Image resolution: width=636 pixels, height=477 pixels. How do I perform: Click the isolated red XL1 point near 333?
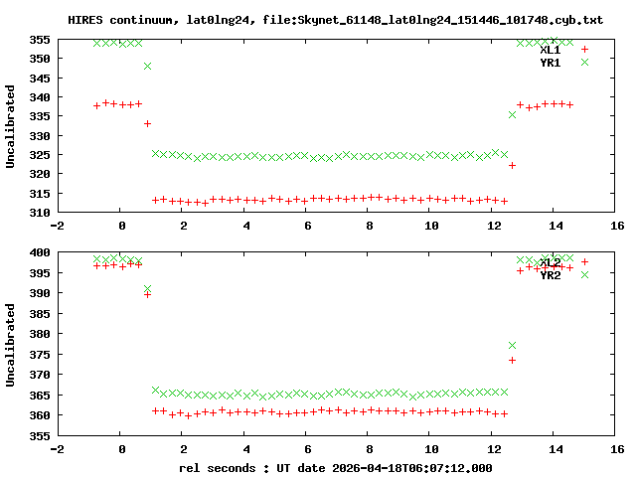point(148,123)
